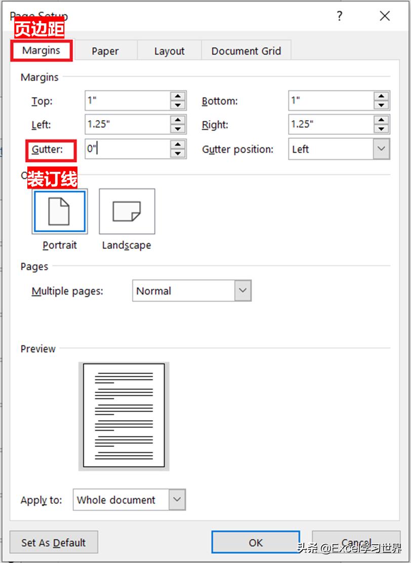Click the Pages section heading
411x563 pixels.
coord(34,267)
